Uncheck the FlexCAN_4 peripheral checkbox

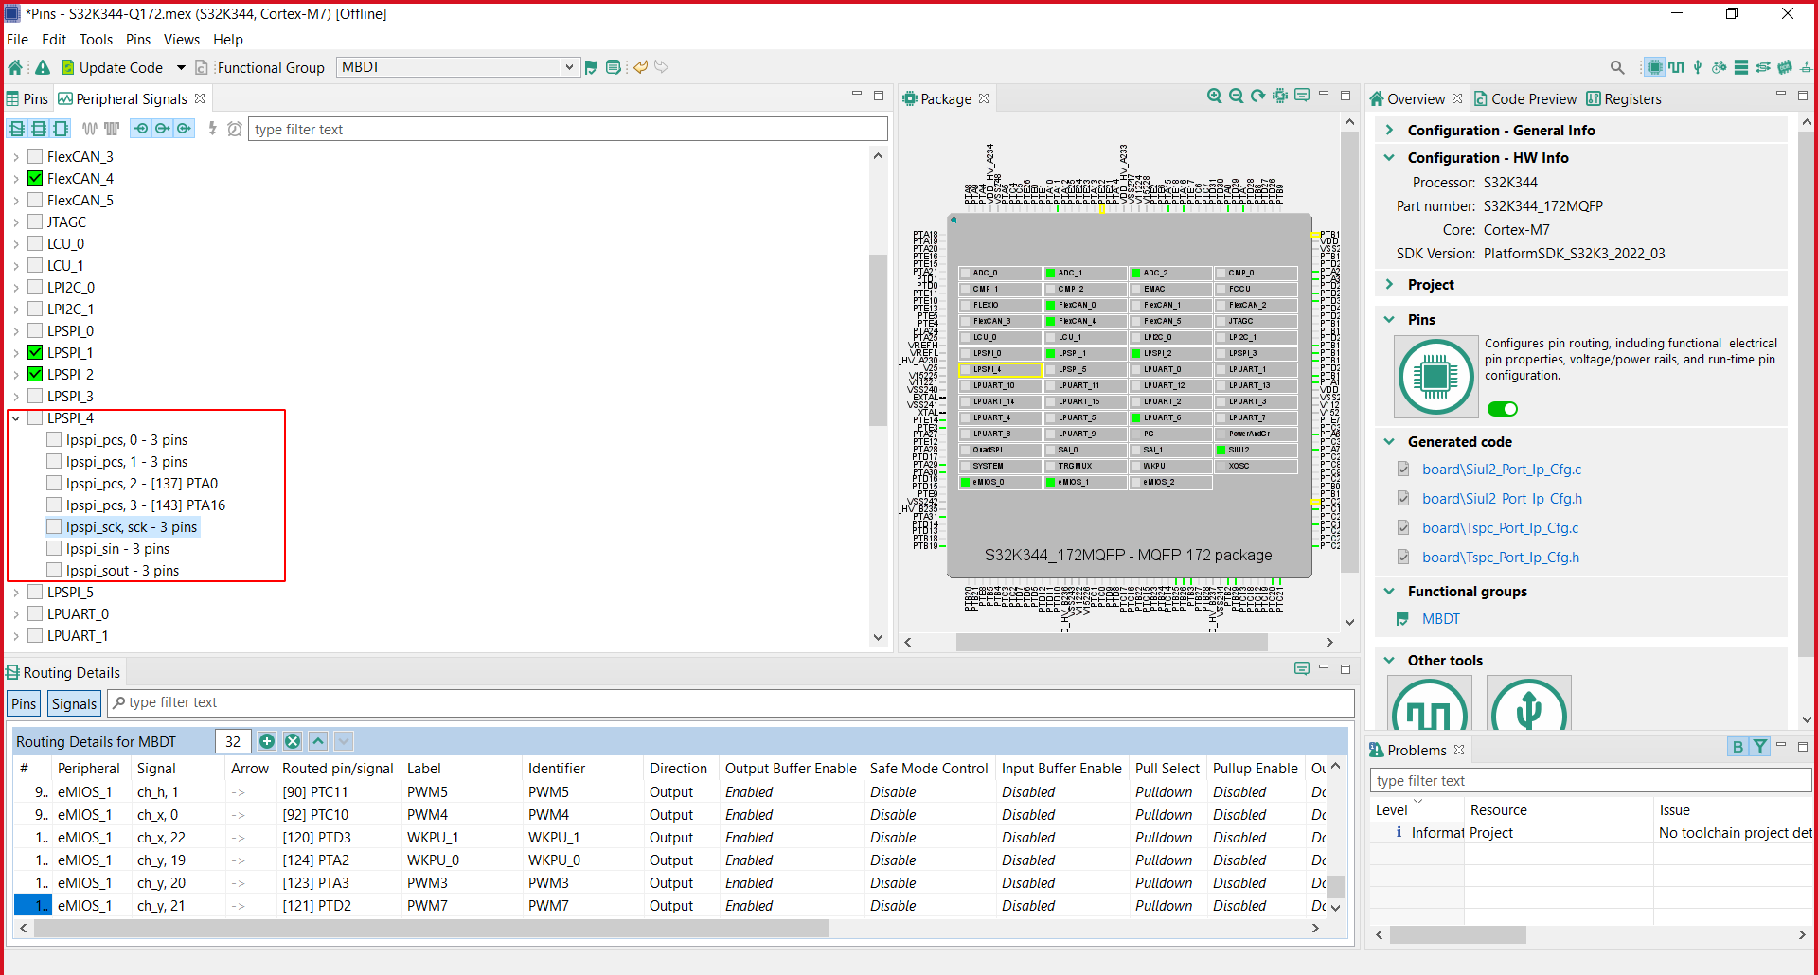click(34, 178)
